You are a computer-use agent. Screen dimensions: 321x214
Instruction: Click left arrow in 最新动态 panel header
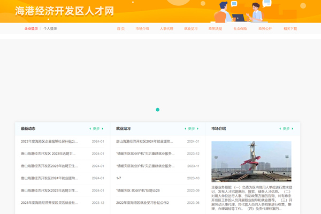point(90,128)
